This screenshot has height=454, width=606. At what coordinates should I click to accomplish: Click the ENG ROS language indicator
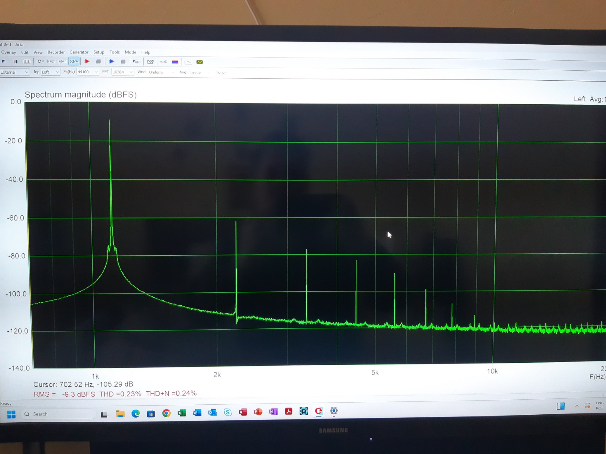[x=599, y=405]
